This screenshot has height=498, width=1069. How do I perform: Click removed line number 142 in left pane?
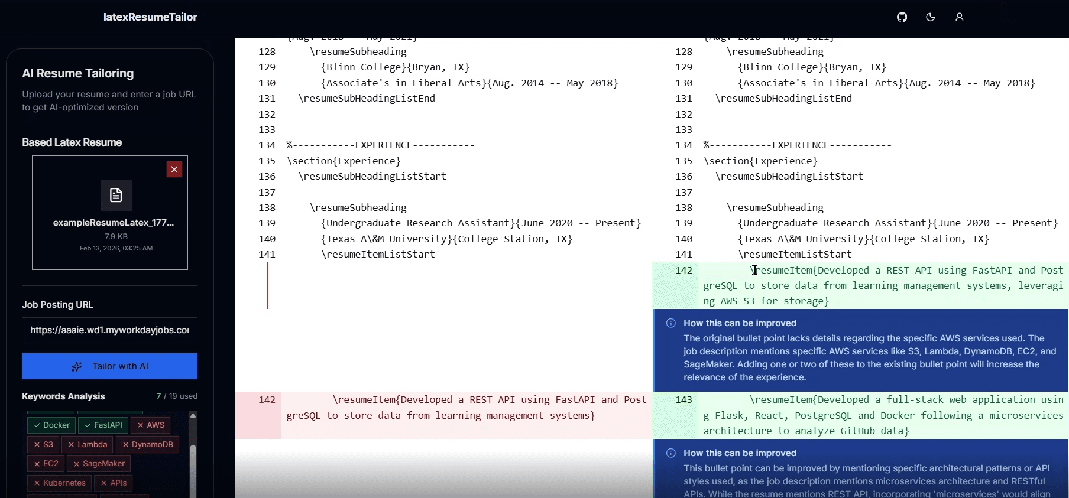coord(267,399)
